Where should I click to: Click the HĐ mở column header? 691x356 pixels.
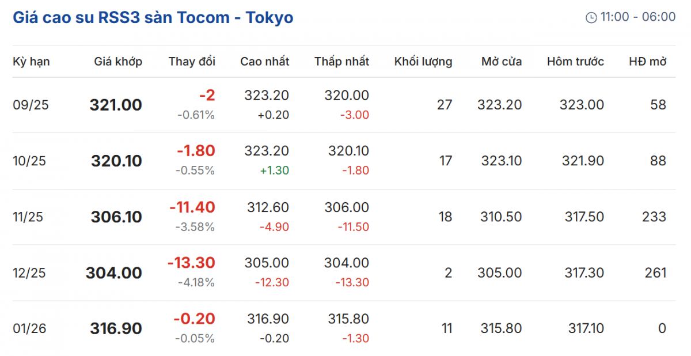pos(648,62)
